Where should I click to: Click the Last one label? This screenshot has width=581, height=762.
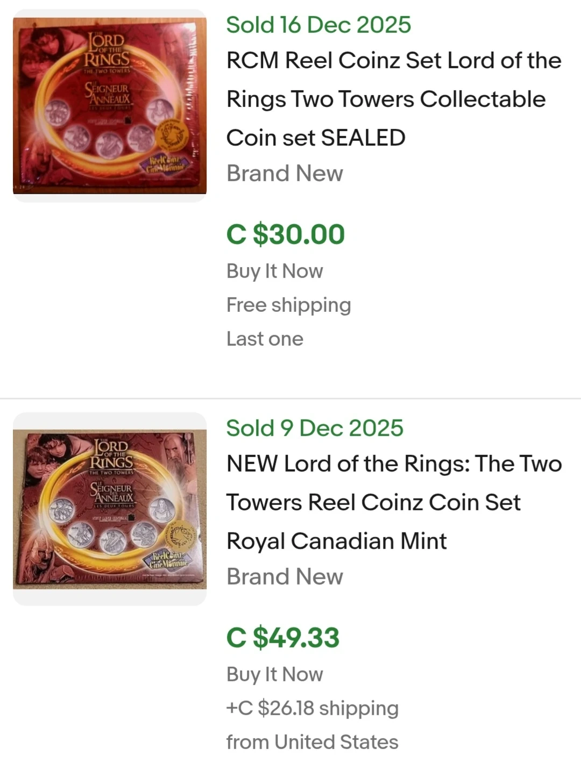click(265, 339)
